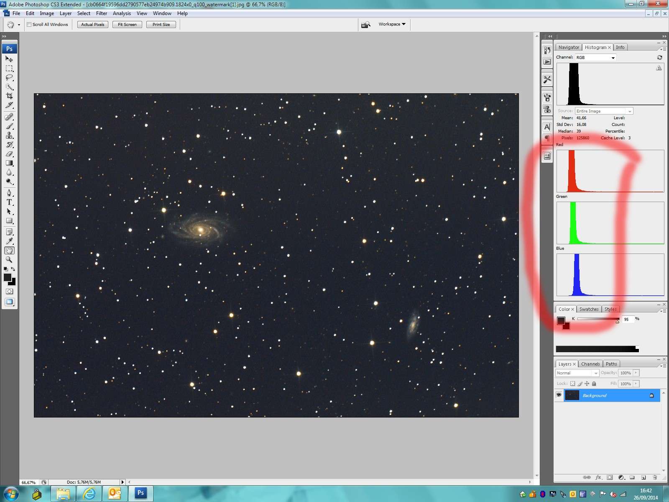Screen dimensions: 669x502
Task: Select the Blur tool
Action: tap(9, 172)
